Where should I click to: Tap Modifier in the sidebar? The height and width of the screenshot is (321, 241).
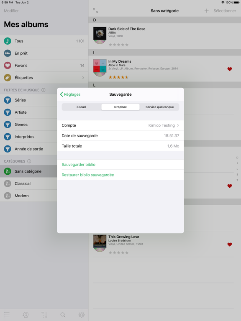click(11, 10)
